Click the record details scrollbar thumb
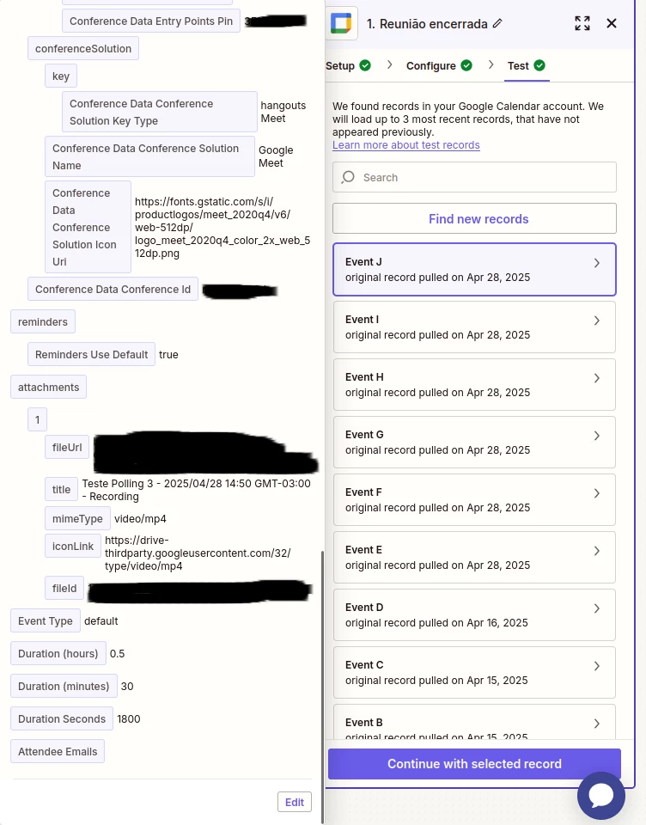The height and width of the screenshot is (825, 646). click(322, 687)
